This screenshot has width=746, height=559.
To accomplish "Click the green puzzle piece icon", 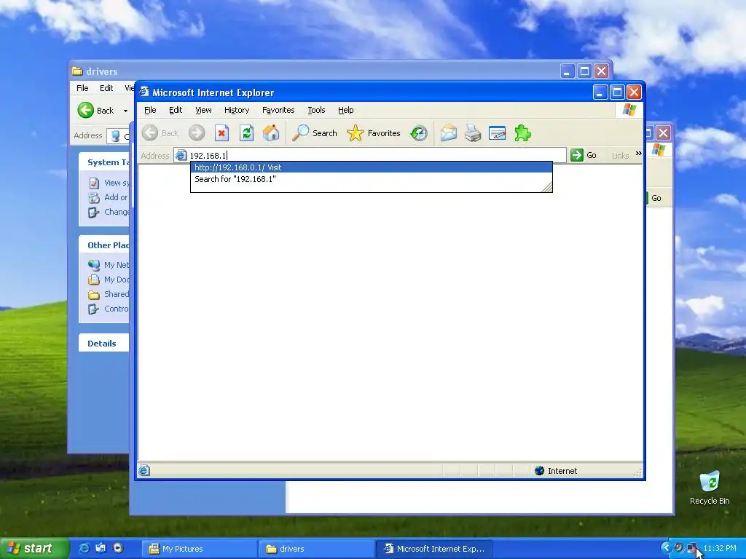I will click(522, 133).
